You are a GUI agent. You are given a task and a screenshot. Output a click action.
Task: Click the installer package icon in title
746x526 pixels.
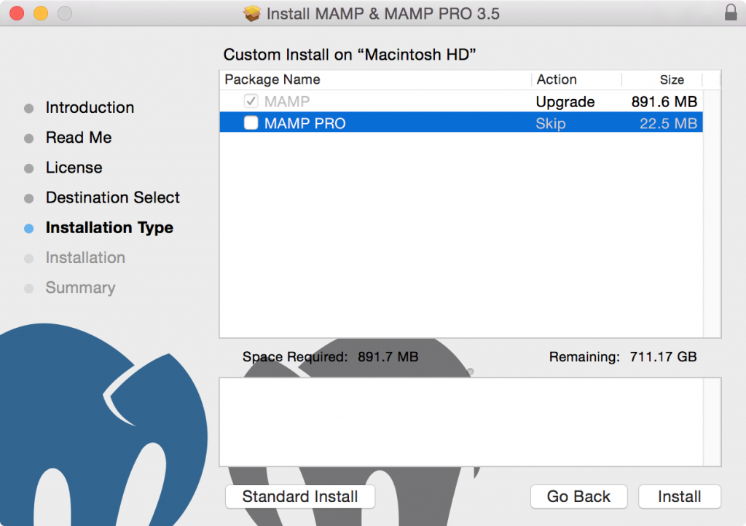(252, 13)
